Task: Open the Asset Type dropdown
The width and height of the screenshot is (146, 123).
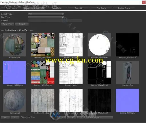Action: [x=46, y=14]
